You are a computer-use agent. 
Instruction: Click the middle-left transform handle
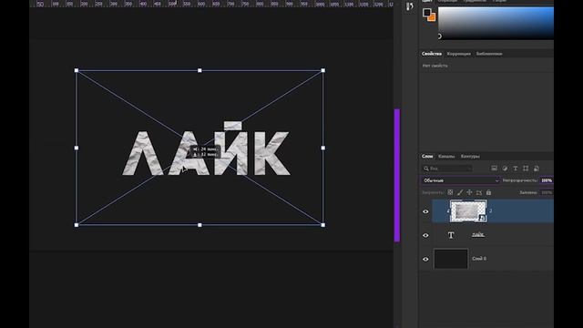[x=77, y=148]
